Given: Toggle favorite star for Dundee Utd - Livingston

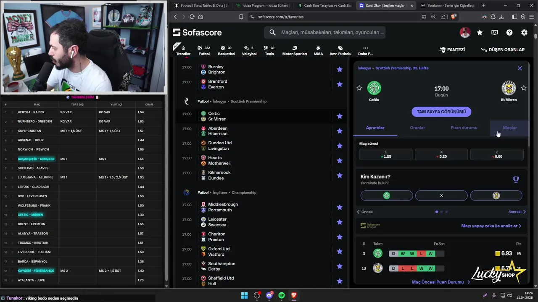Looking at the screenshot, I should click(x=340, y=146).
